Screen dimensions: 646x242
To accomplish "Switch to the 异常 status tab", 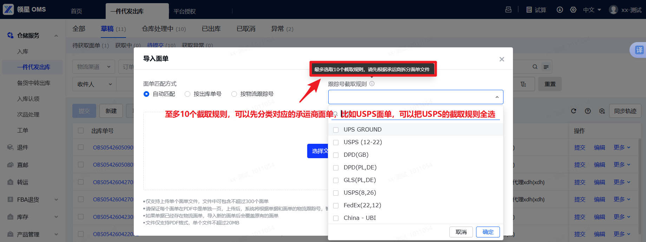I will click(282, 29).
